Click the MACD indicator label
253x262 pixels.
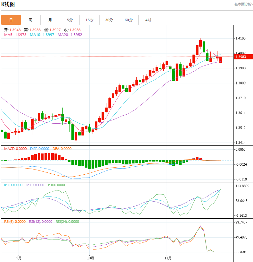coord(15,149)
